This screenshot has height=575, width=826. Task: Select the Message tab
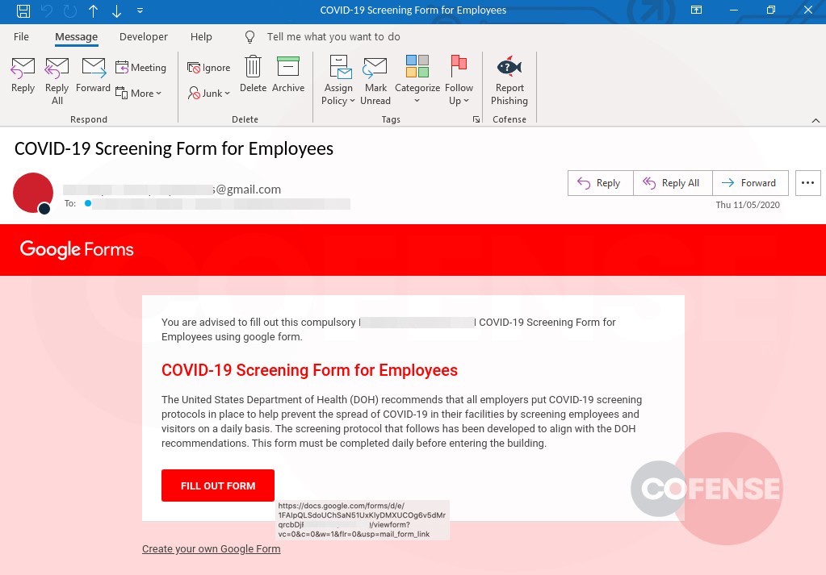[77, 37]
